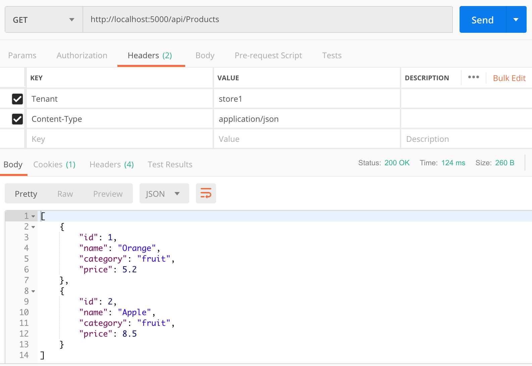532x366 pixels.
Task: Open the Send button's dropdown arrow
Action: tap(516, 20)
